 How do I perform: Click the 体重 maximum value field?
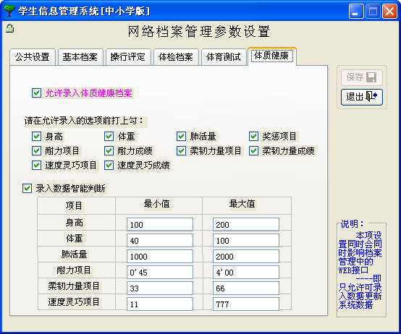pyautogui.click(x=246, y=240)
